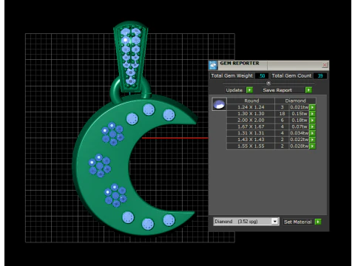355x266 pixels.
Task: Select the 1.67 X 1.67 size cell
Action: coord(251,126)
